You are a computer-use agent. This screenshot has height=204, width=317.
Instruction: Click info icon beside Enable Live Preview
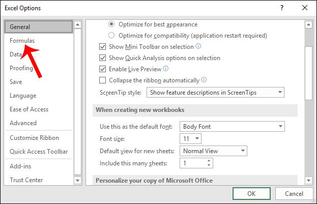(165, 69)
